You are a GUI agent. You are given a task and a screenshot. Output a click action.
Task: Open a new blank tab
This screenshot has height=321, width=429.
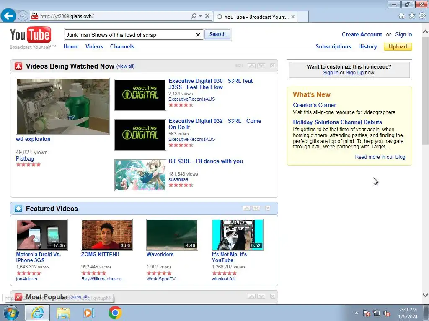tap(303, 17)
